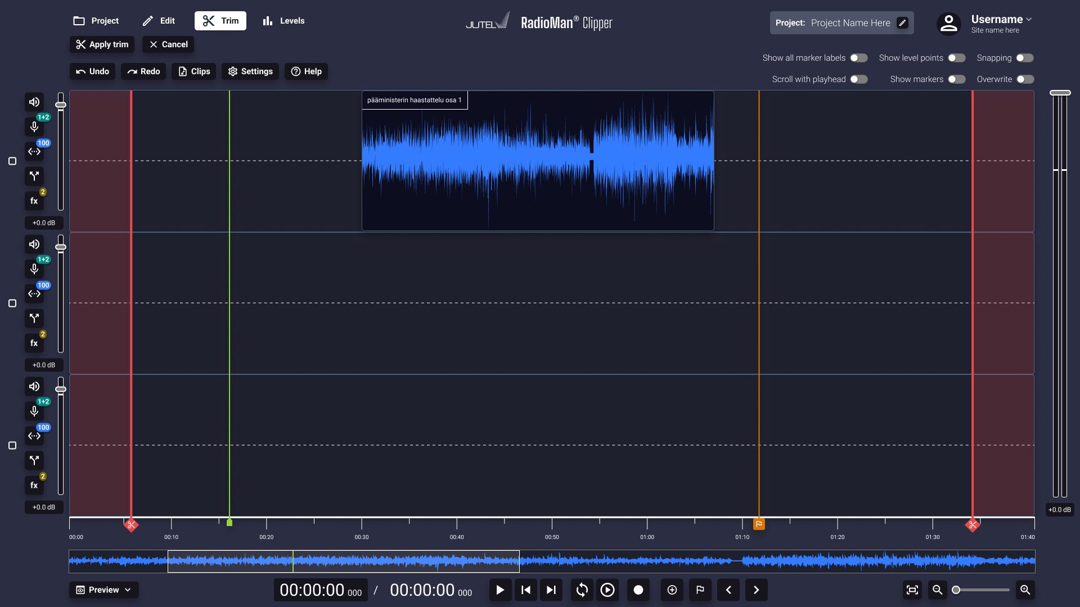Check the first track selection checkbox

click(x=12, y=161)
